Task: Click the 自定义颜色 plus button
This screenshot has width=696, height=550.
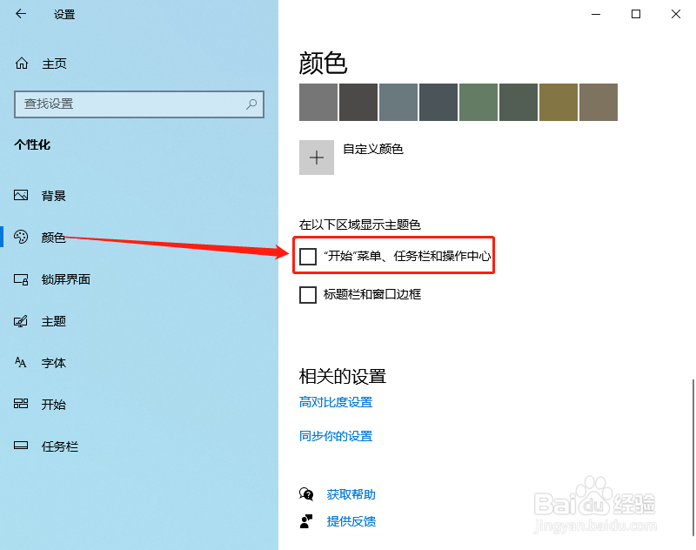Action: [316, 158]
